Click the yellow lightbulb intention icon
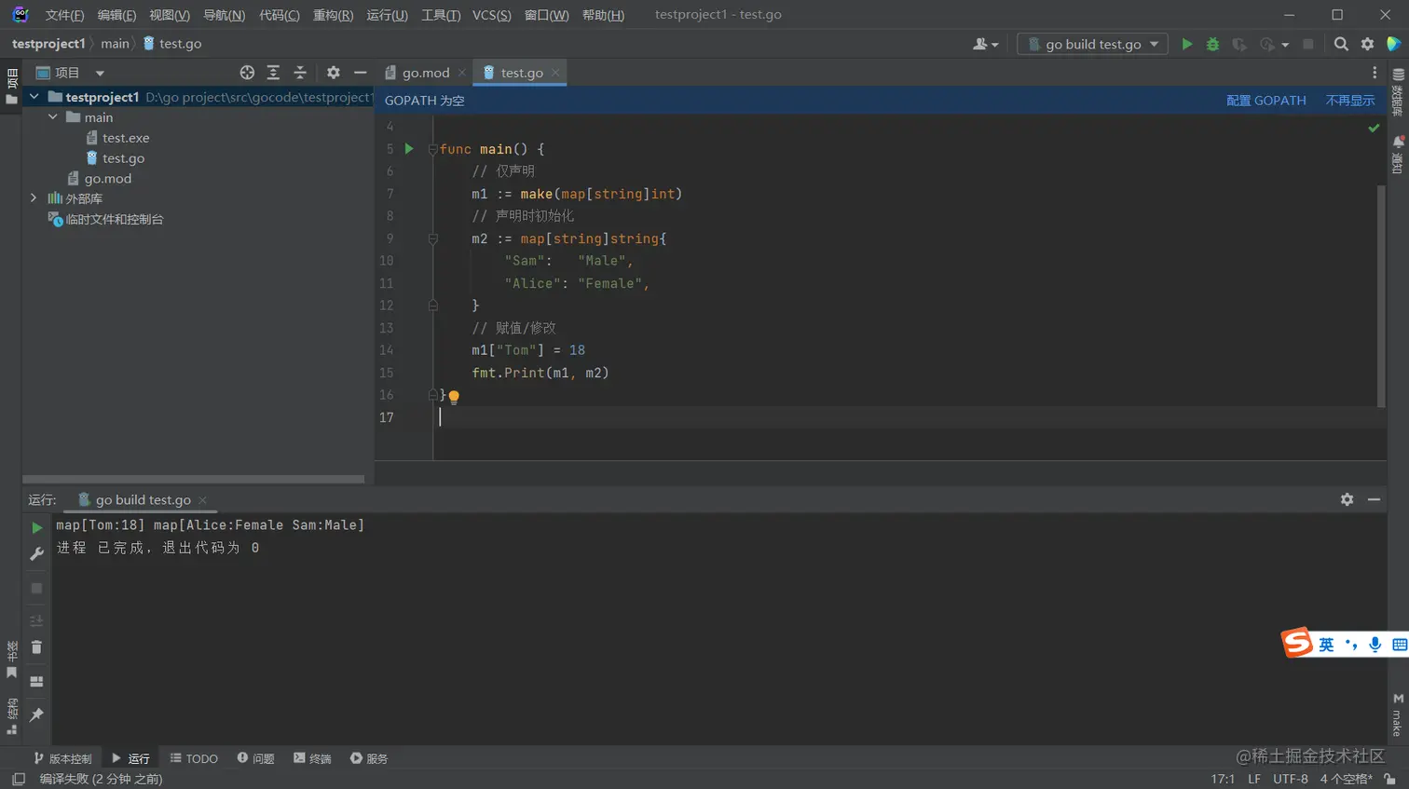The width and height of the screenshot is (1409, 789). 454,397
